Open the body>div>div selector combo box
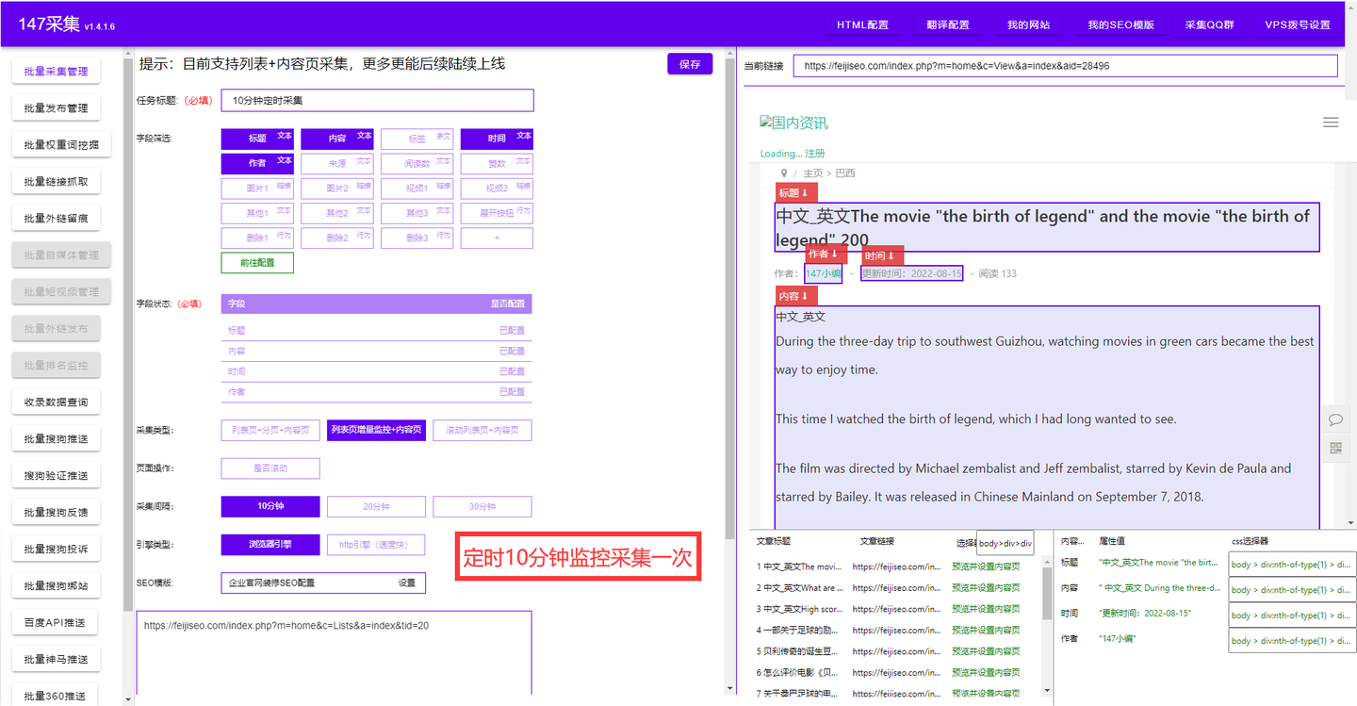This screenshot has height=706, width=1357. click(1003, 543)
